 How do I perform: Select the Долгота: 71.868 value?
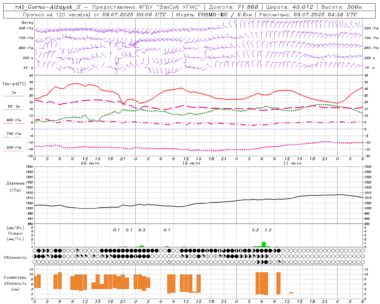click(x=234, y=7)
